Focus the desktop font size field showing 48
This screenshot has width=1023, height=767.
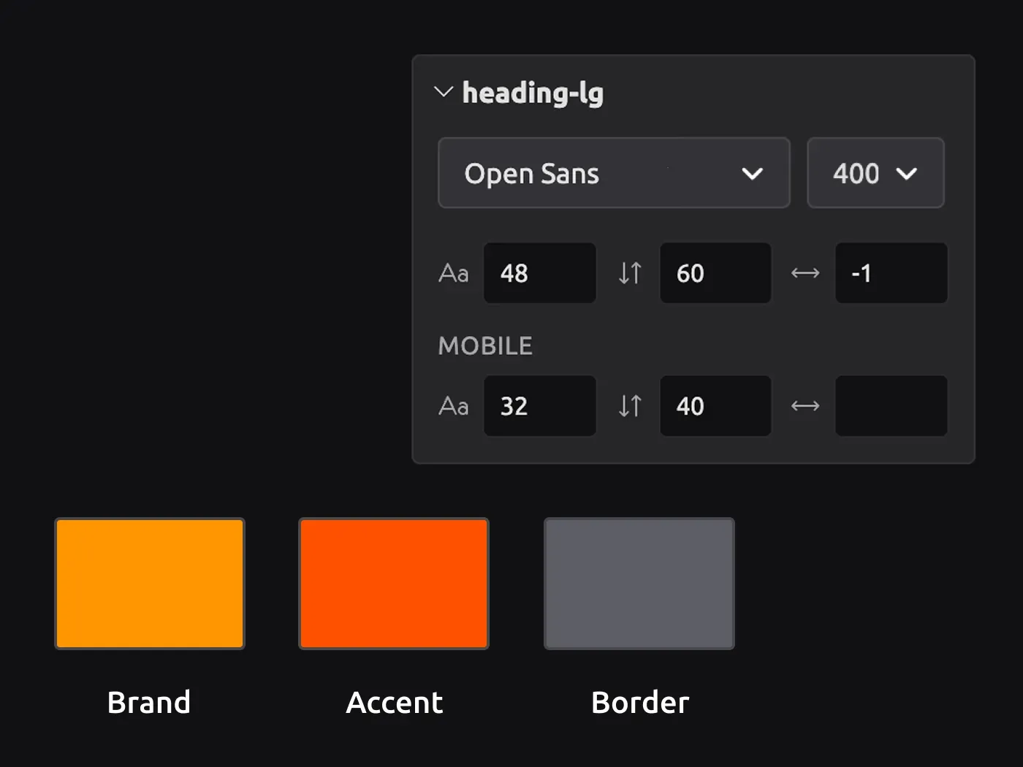coord(539,273)
